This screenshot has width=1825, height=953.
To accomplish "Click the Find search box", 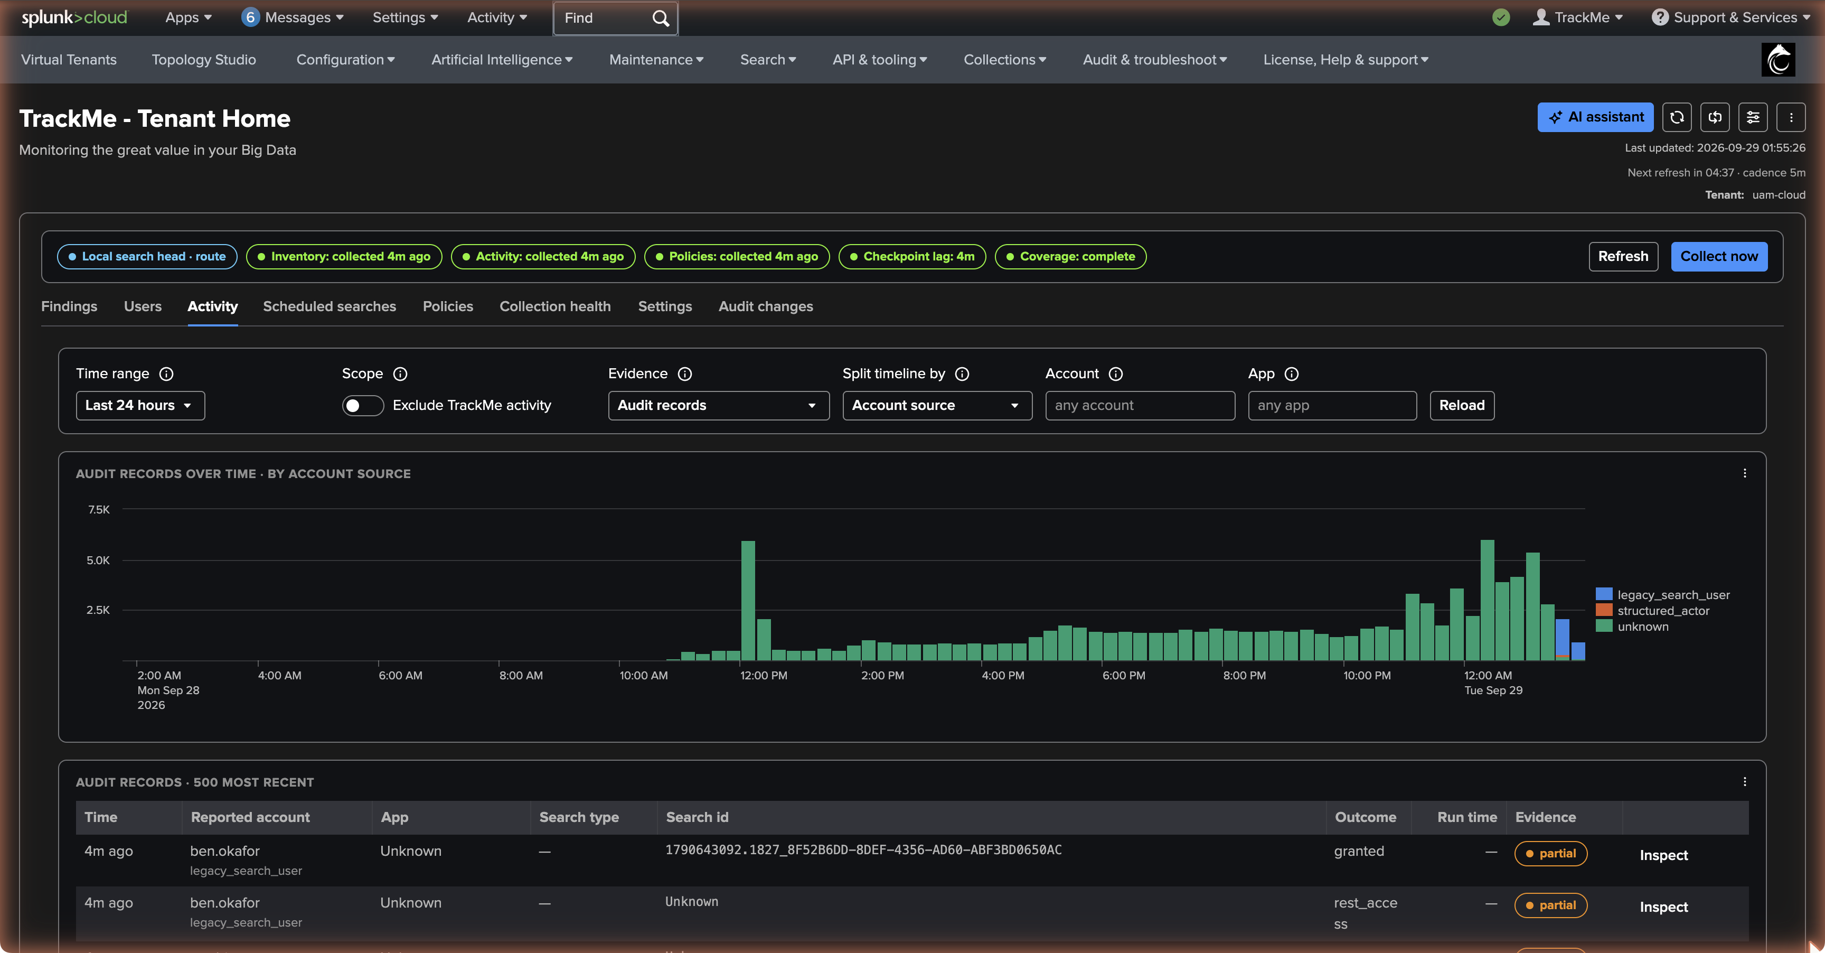I will pos(615,18).
